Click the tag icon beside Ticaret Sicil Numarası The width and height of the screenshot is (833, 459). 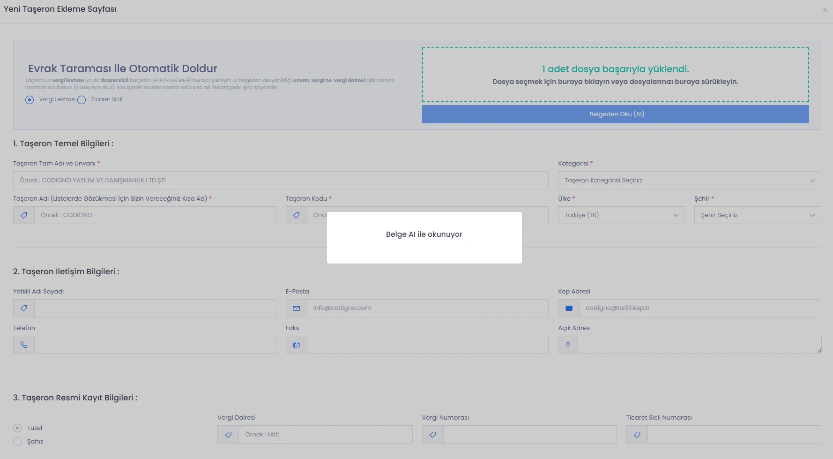tap(637, 435)
